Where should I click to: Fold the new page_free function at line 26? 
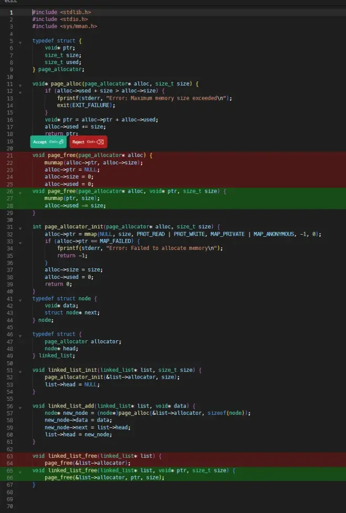click(20, 192)
